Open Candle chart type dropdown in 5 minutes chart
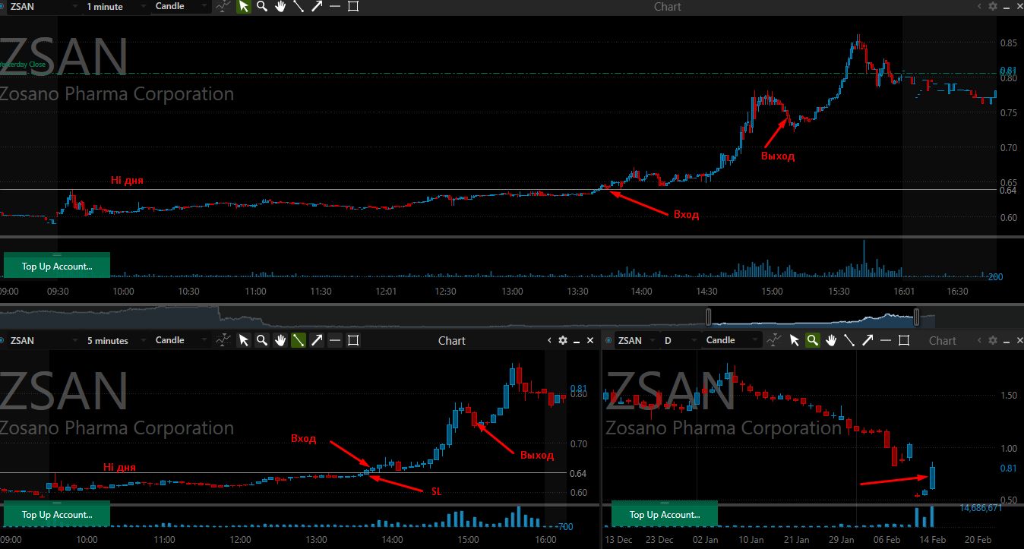This screenshot has width=1024, height=549. point(181,340)
